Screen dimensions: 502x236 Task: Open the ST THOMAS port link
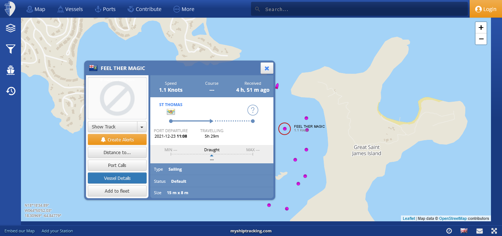pyautogui.click(x=171, y=105)
